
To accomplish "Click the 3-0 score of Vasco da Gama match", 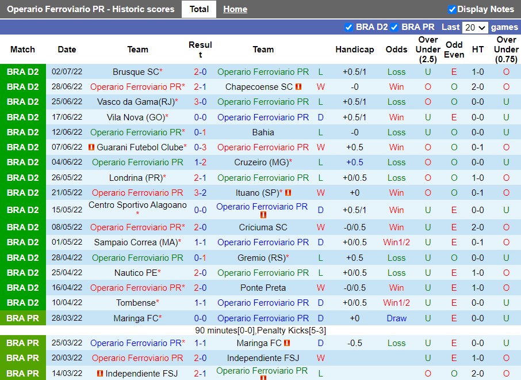I will point(200,102).
